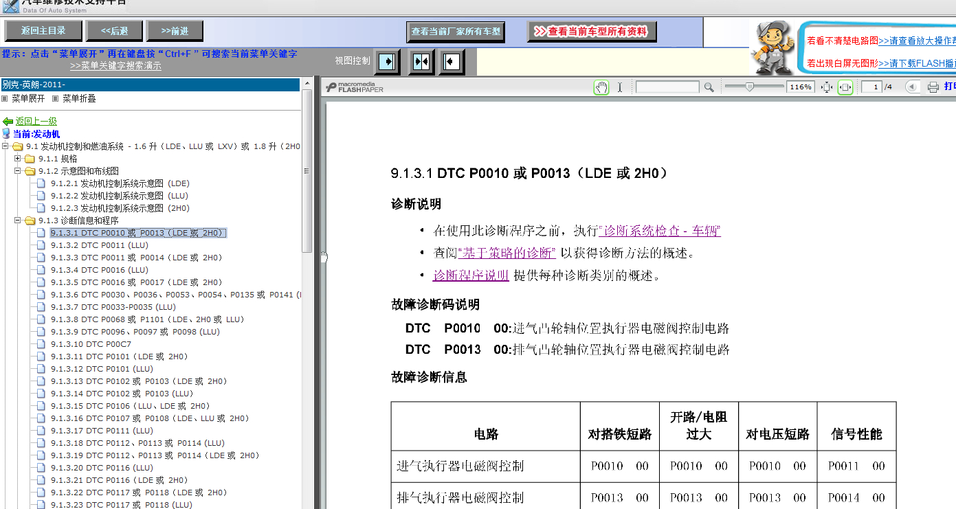Select the text selection cursor tool

tap(620, 87)
